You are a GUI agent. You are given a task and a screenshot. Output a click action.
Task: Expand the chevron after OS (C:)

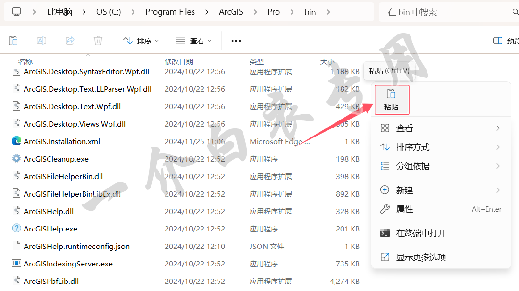[x=133, y=12]
